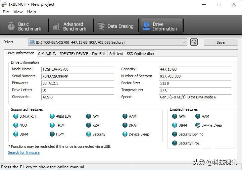Open the Search for firmware link
Image resolution: width=242 pixels, height=170 pixels.
tap(24, 152)
